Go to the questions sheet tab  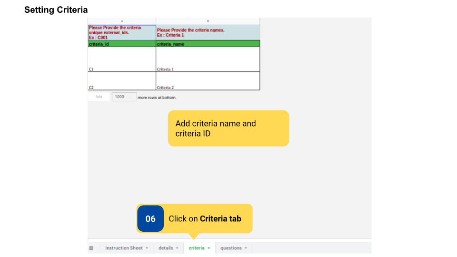(231, 248)
